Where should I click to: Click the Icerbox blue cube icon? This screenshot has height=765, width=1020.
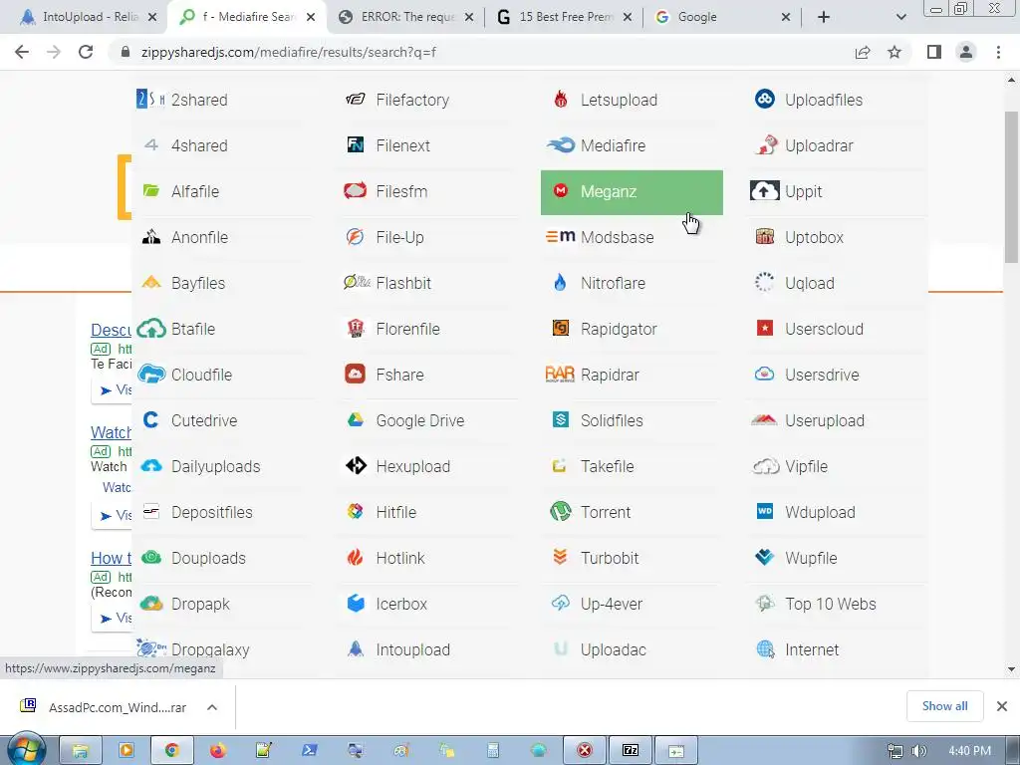(x=356, y=603)
